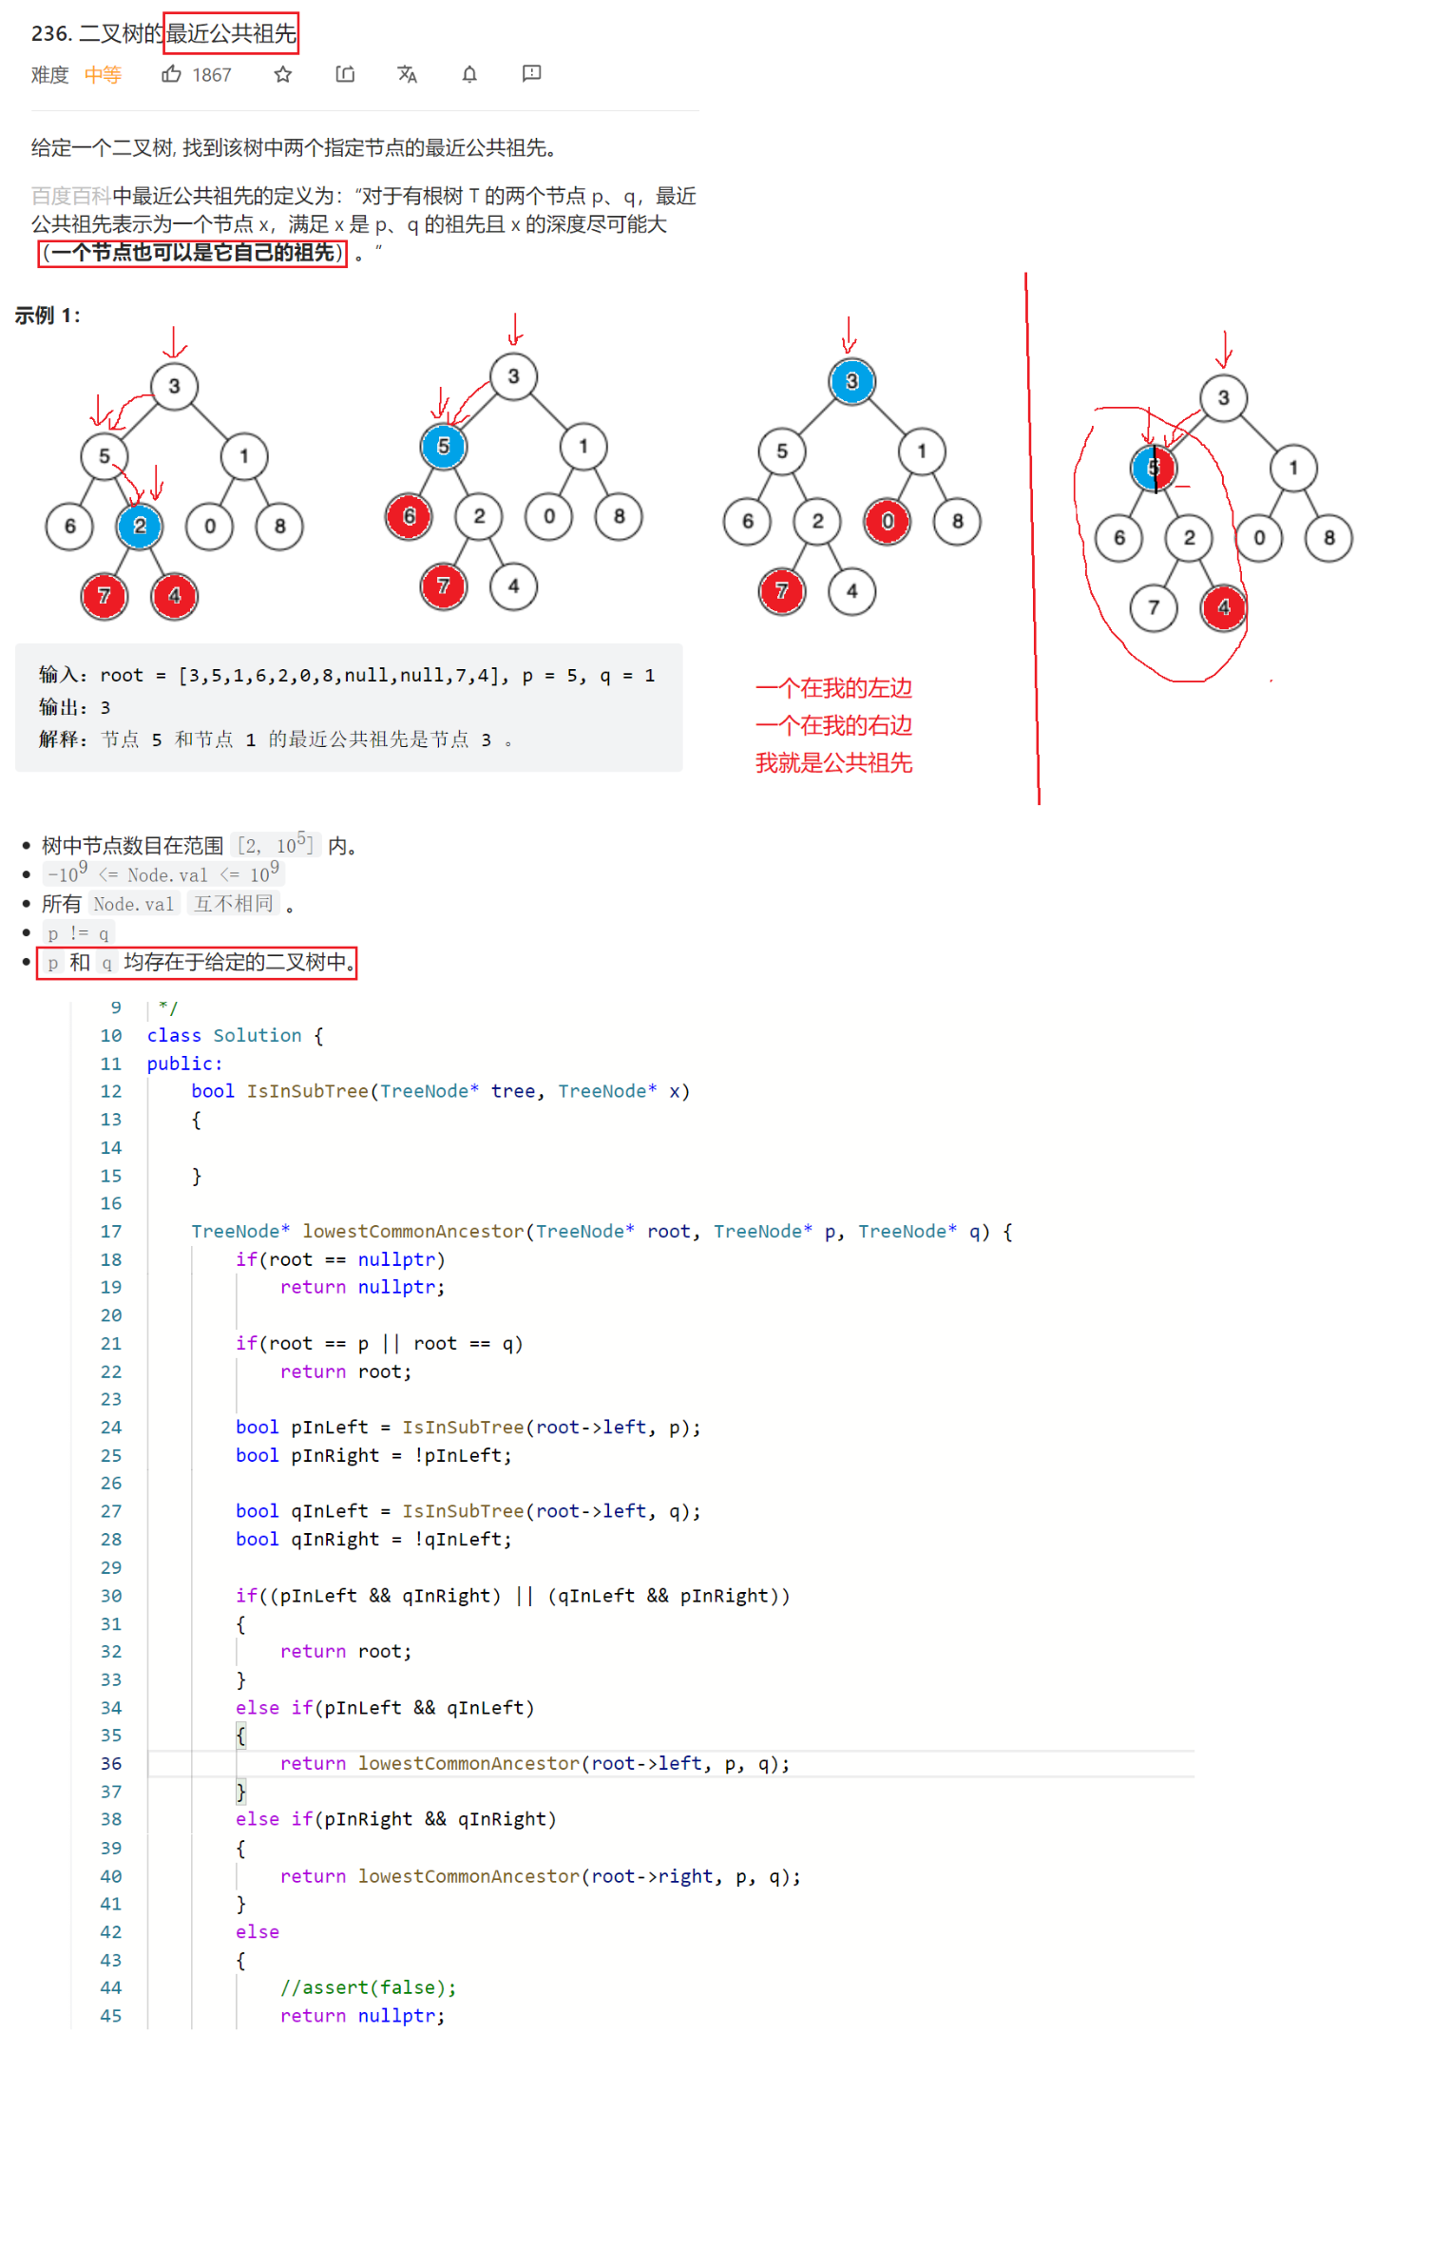Screen dimensions: 1433x2244
Task: Click the 中等 difficulty label
Action: (103, 75)
